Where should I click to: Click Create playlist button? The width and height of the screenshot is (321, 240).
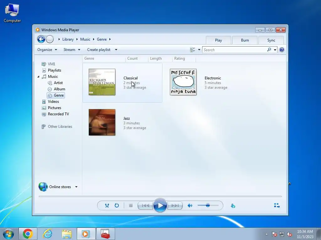[99, 50]
